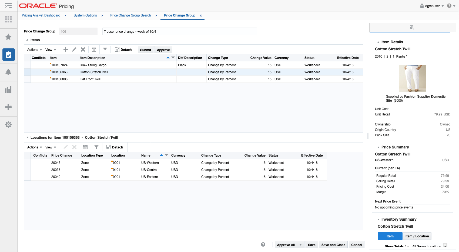Switch Inventory Summary to Item / Location view

[x=417, y=236]
